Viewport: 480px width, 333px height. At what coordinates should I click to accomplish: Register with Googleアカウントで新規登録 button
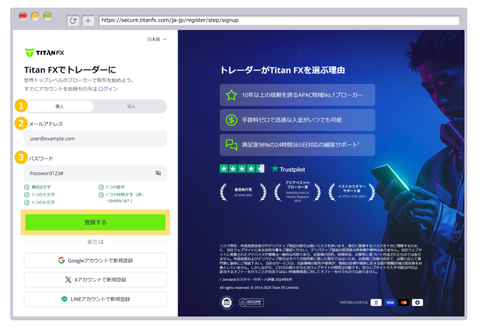(x=95, y=260)
